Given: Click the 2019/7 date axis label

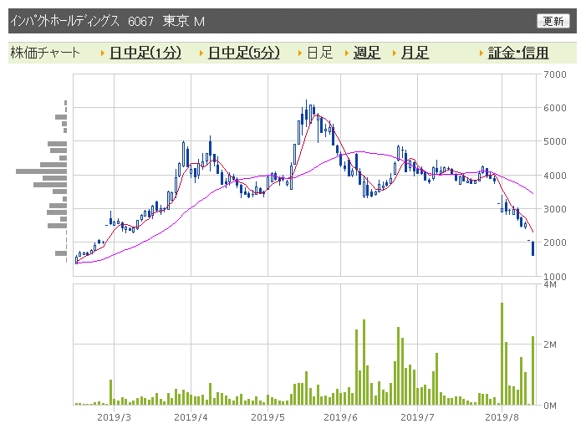Looking at the screenshot, I should (x=417, y=417).
